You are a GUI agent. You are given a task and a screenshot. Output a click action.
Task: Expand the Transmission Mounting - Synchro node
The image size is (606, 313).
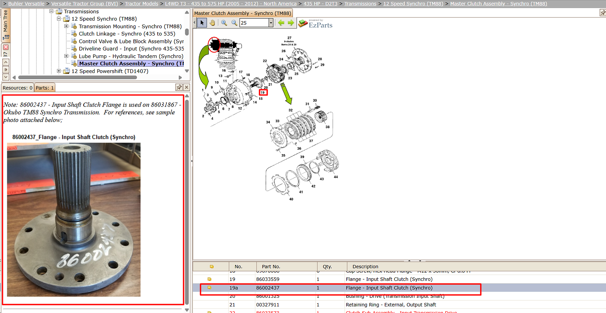pyautogui.click(x=67, y=26)
